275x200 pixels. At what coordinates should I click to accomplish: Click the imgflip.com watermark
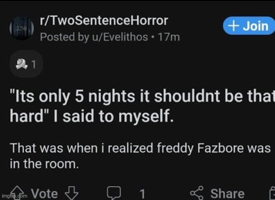tap(15, 196)
